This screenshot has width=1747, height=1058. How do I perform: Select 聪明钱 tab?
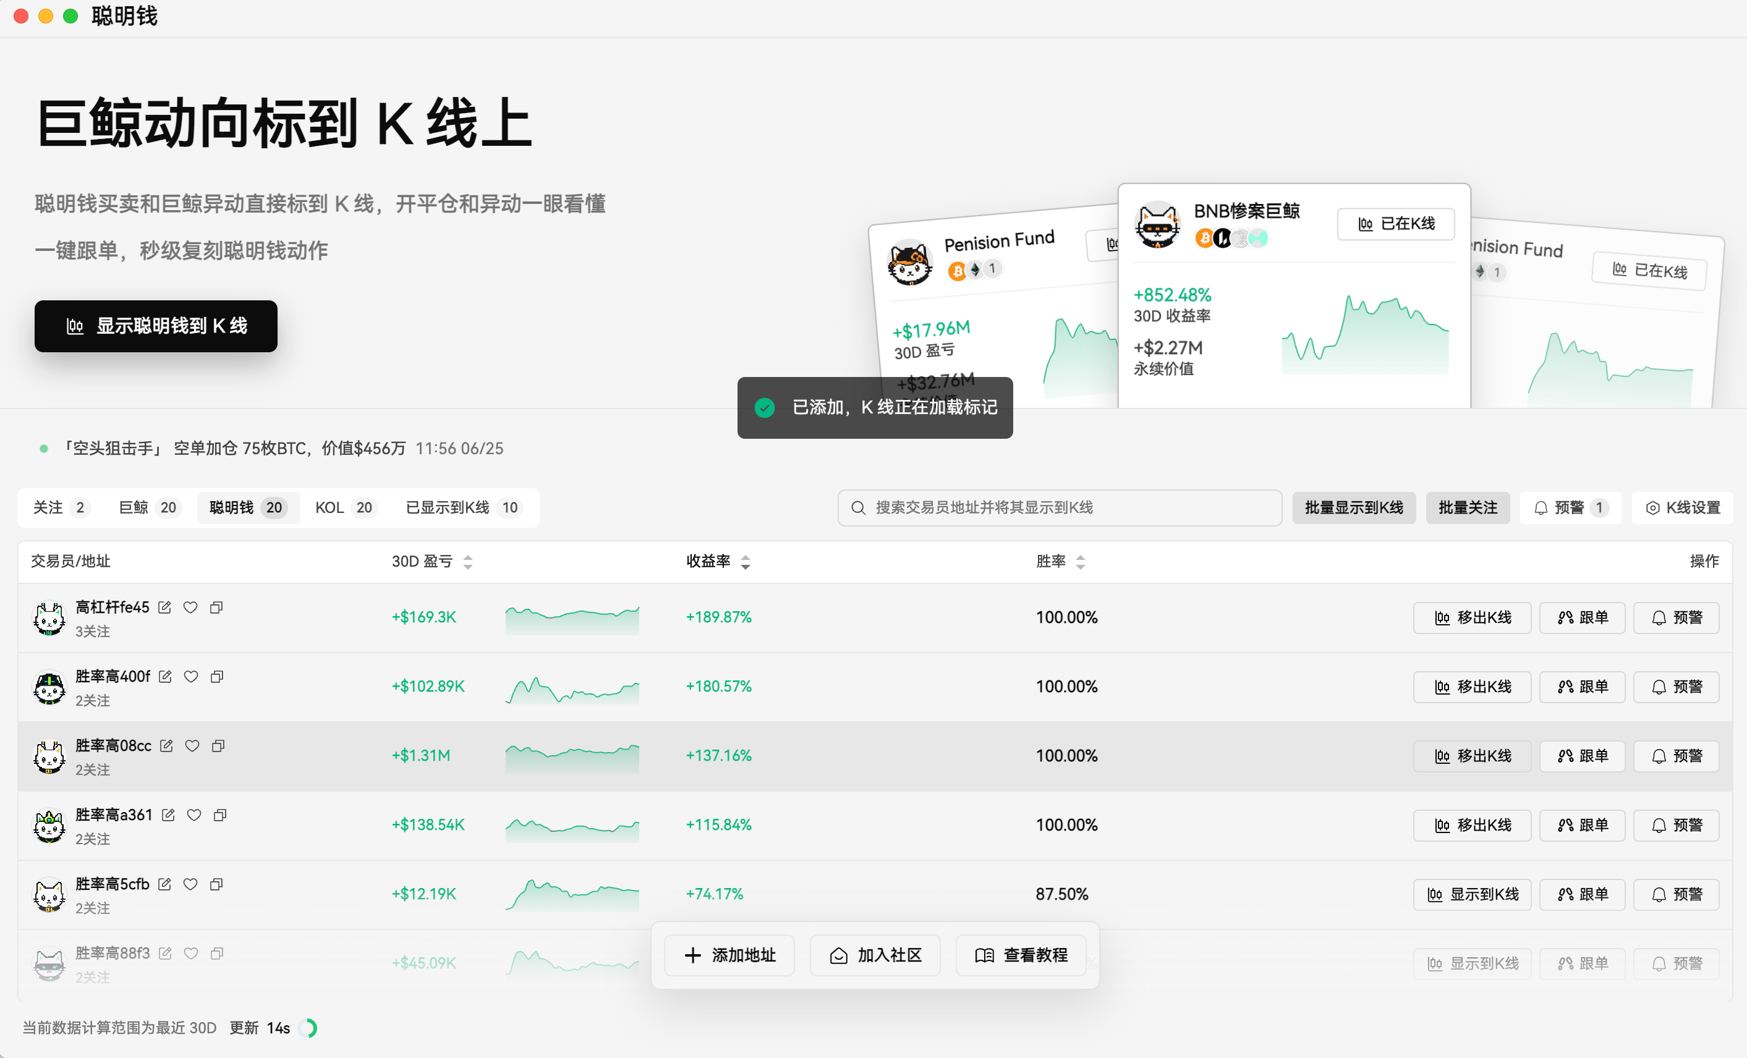[x=248, y=507]
